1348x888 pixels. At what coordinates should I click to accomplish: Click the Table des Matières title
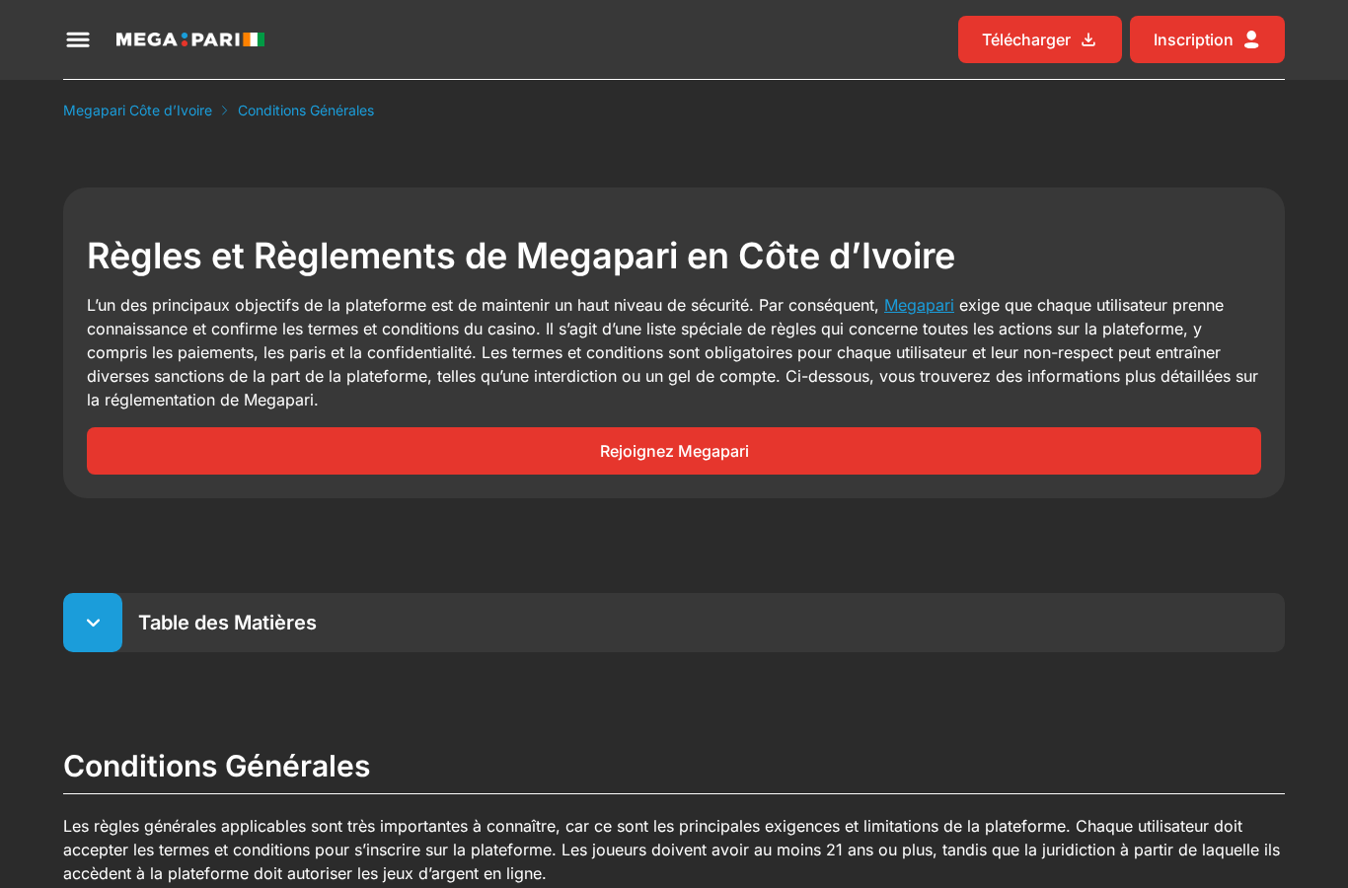point(227,623)
